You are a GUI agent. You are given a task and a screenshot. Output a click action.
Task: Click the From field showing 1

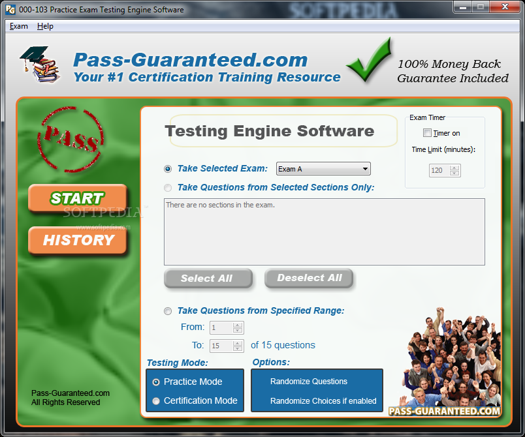221,327
